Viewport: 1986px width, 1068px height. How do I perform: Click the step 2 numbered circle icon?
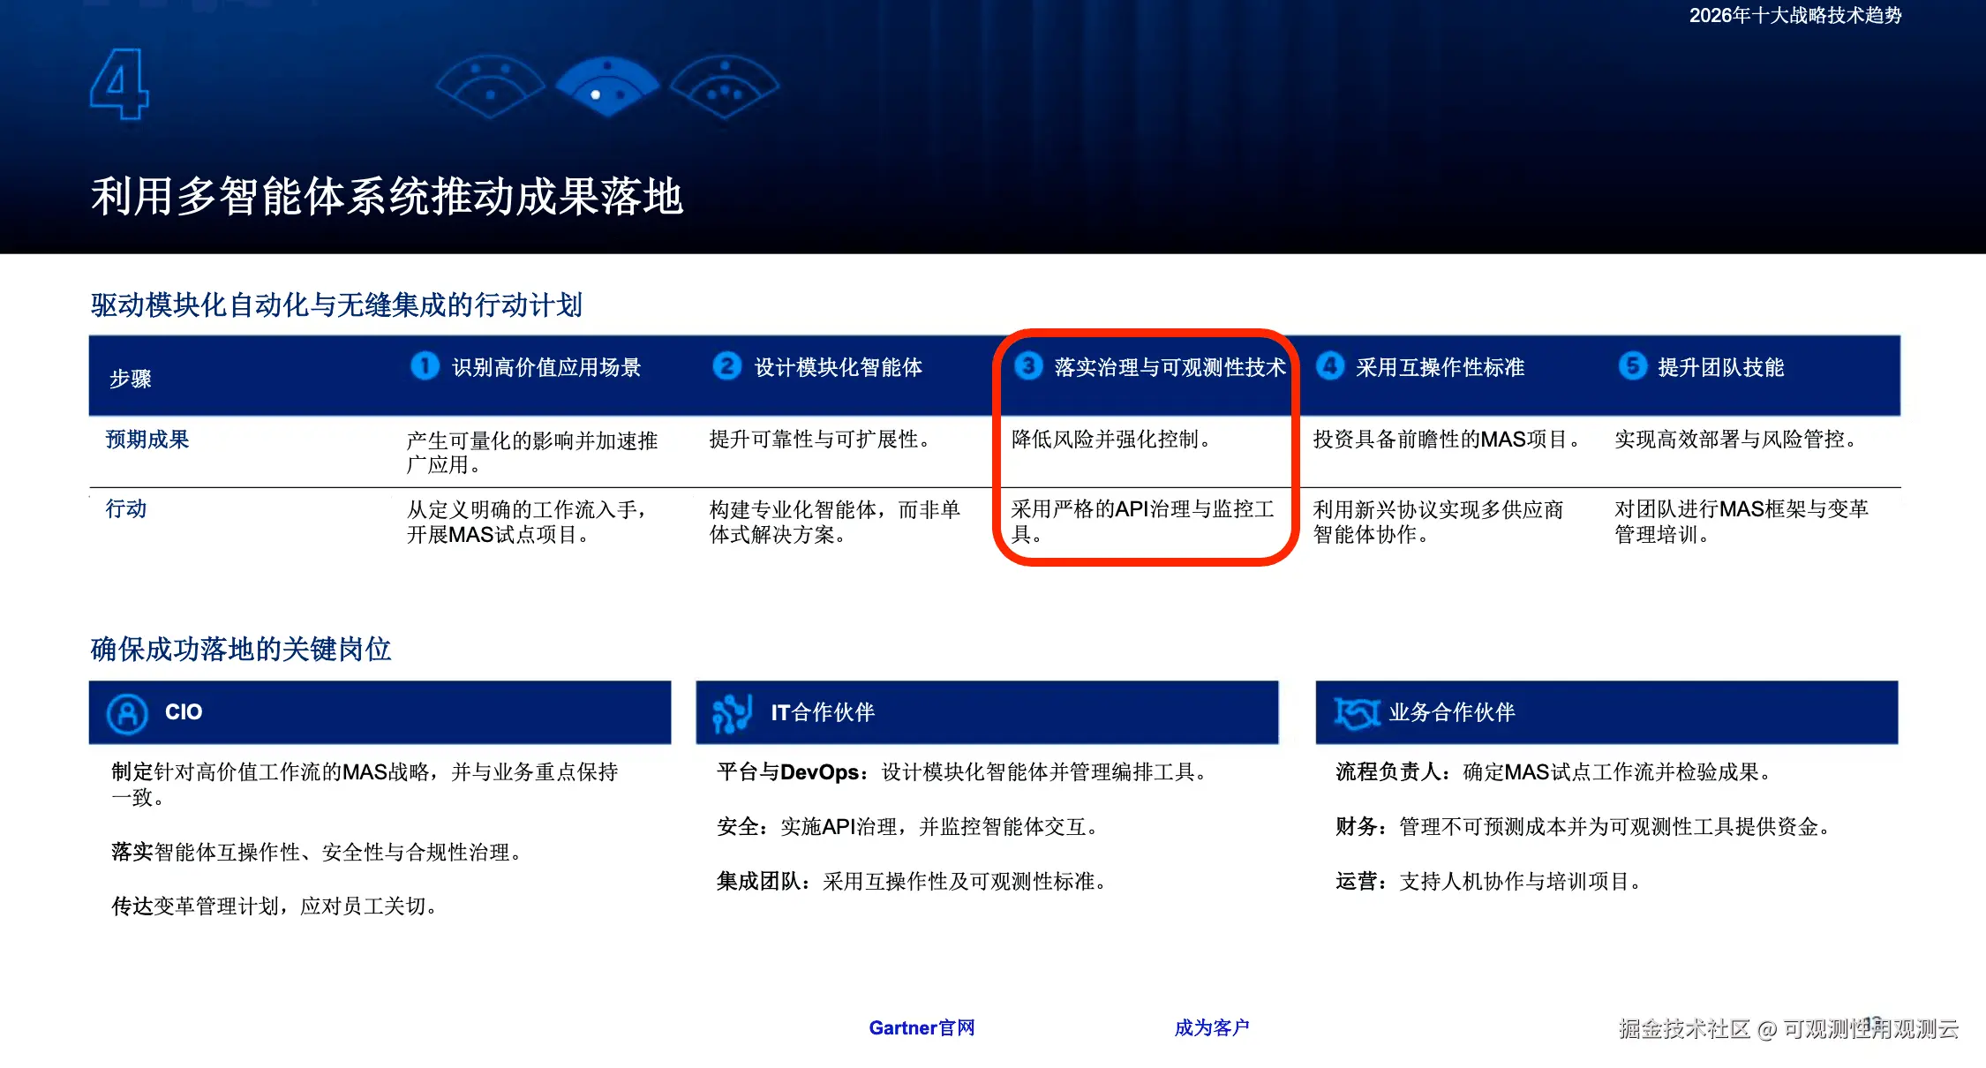coord(726,365)
